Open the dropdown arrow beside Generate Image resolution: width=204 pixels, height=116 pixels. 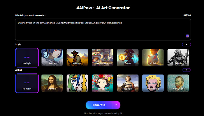pyautogui.click(x=116, y=105)
